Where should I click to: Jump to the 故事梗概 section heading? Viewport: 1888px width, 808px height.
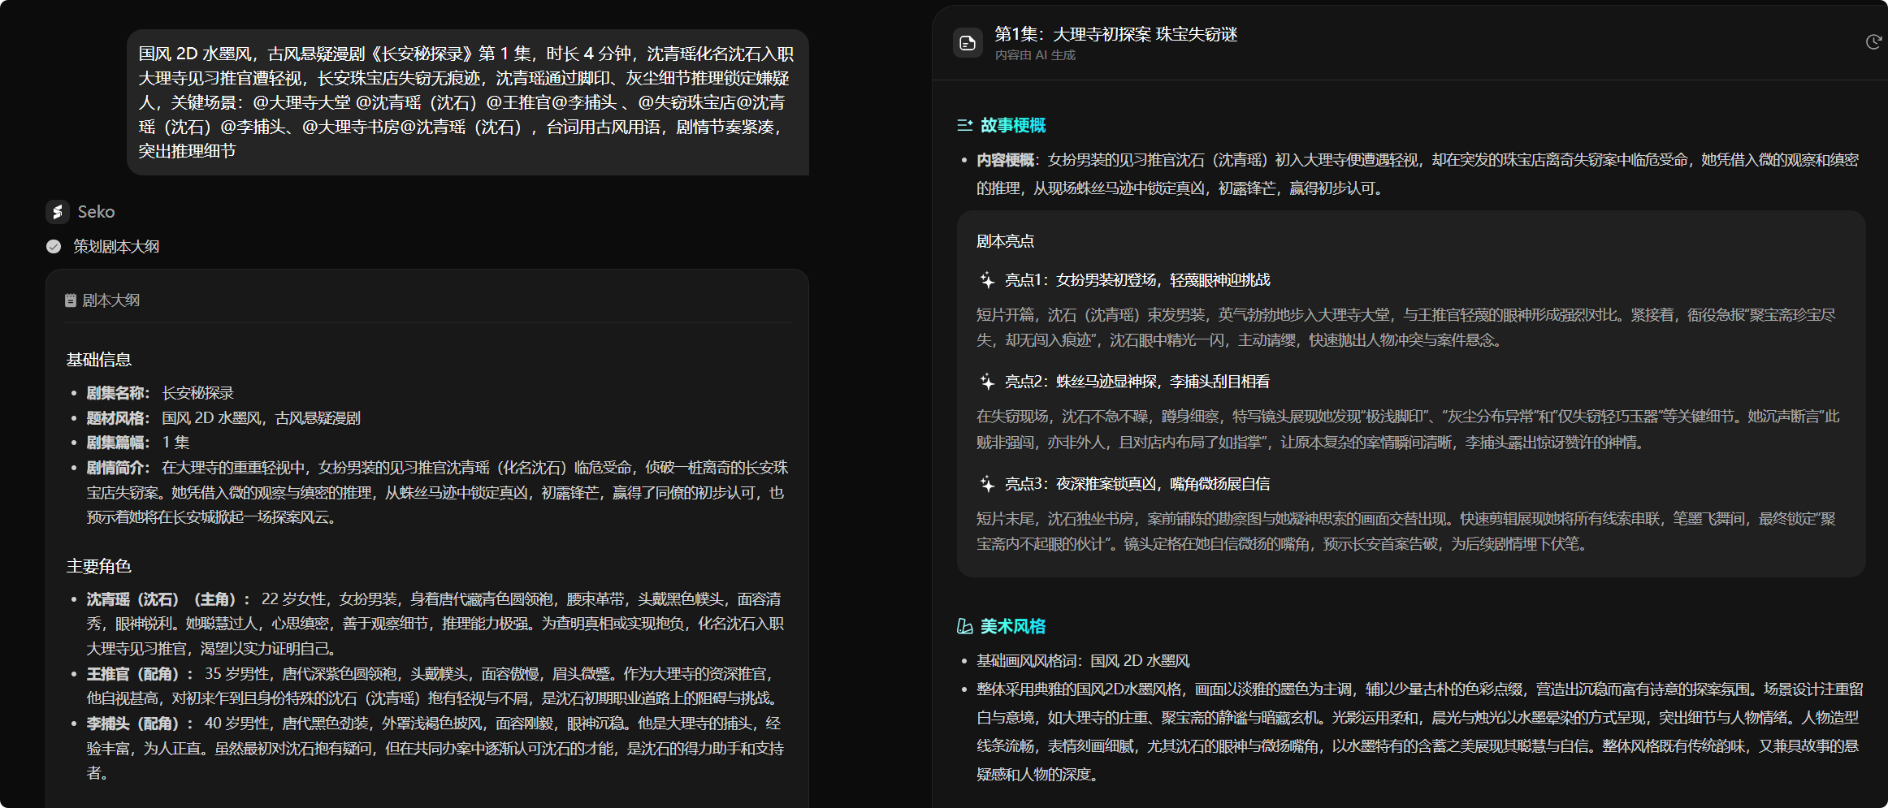click(1012, 125)
